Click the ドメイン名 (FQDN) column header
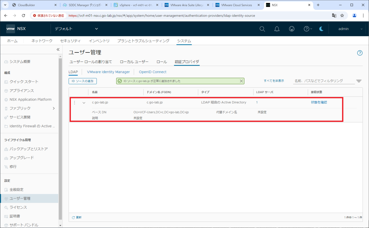Image resolution: width=369 pixels, height=228 pixels. click(159, 92)
